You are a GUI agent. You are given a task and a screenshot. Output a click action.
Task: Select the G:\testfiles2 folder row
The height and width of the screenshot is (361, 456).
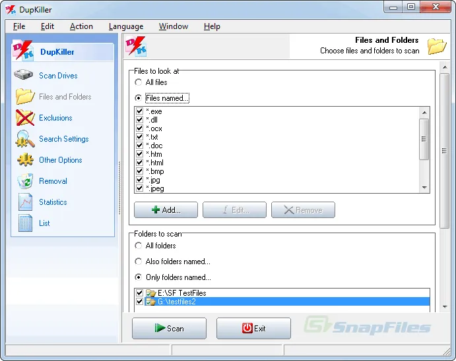tap(282, 302)
